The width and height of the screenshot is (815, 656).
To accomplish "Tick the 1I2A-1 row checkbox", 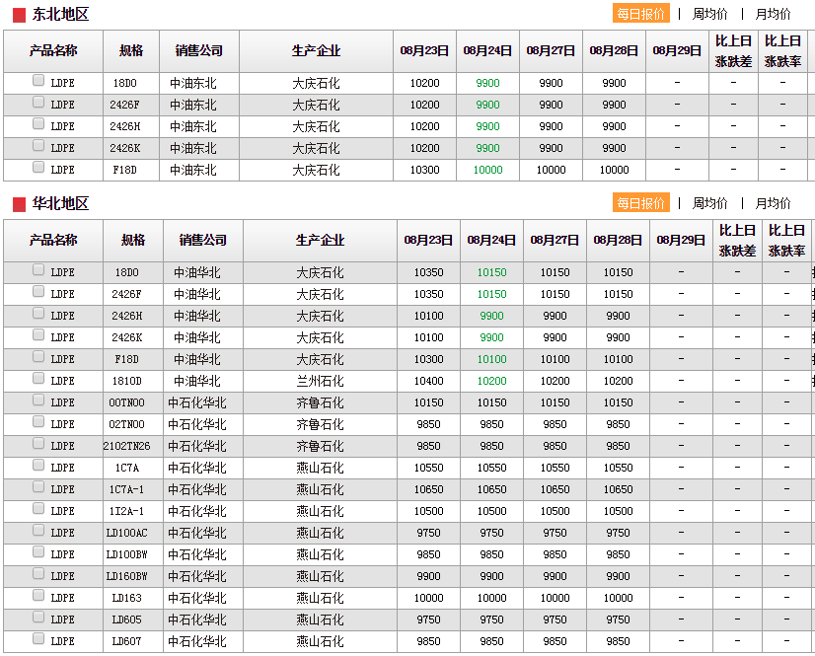I will pyautogui.click(x=37, y=508).
